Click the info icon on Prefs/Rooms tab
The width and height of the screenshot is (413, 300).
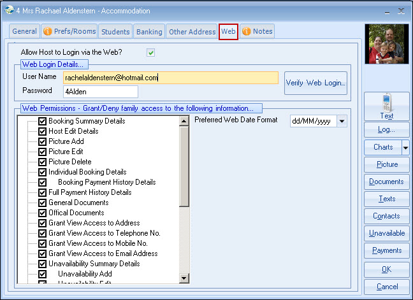[47, 31]
